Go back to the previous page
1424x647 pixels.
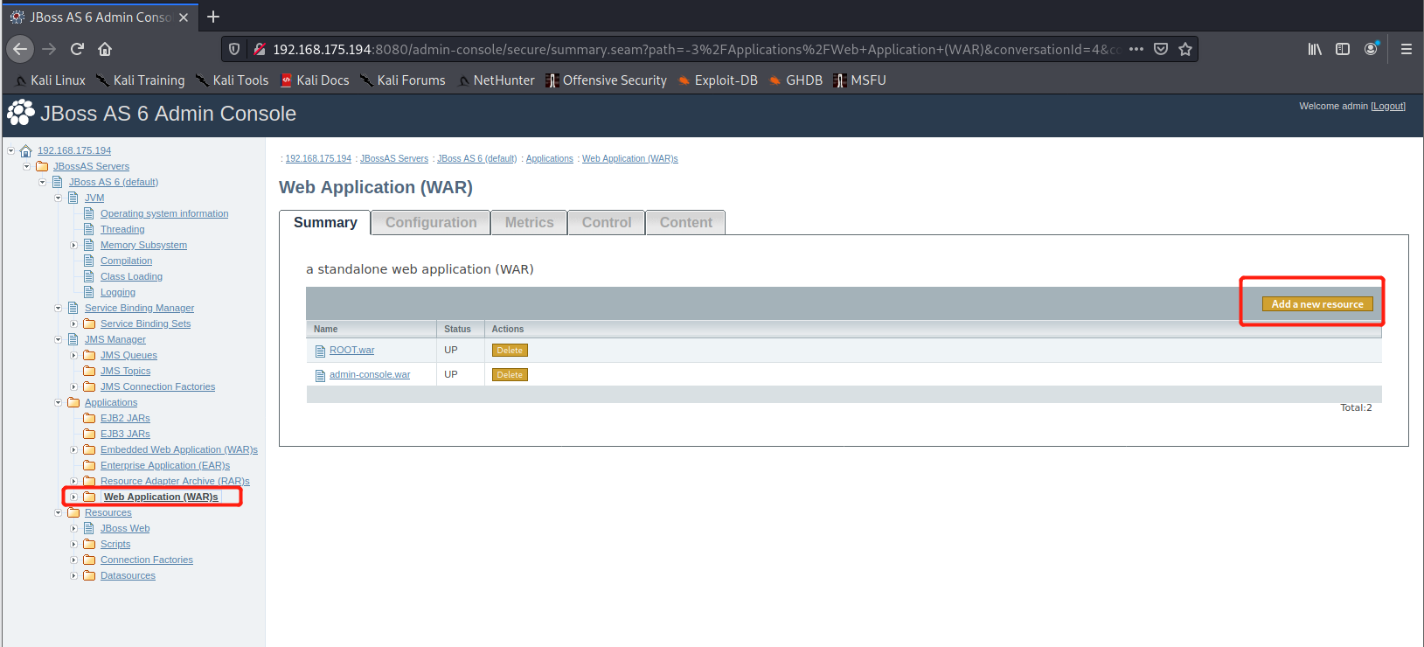point(20,49)
